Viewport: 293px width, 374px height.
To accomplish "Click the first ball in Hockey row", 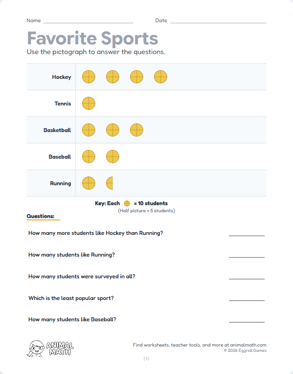I will (89, 77).
